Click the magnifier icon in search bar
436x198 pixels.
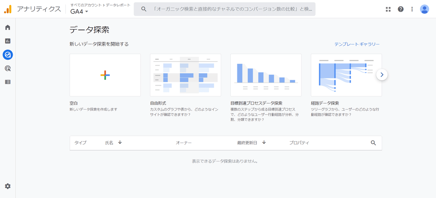click(144, 9)
